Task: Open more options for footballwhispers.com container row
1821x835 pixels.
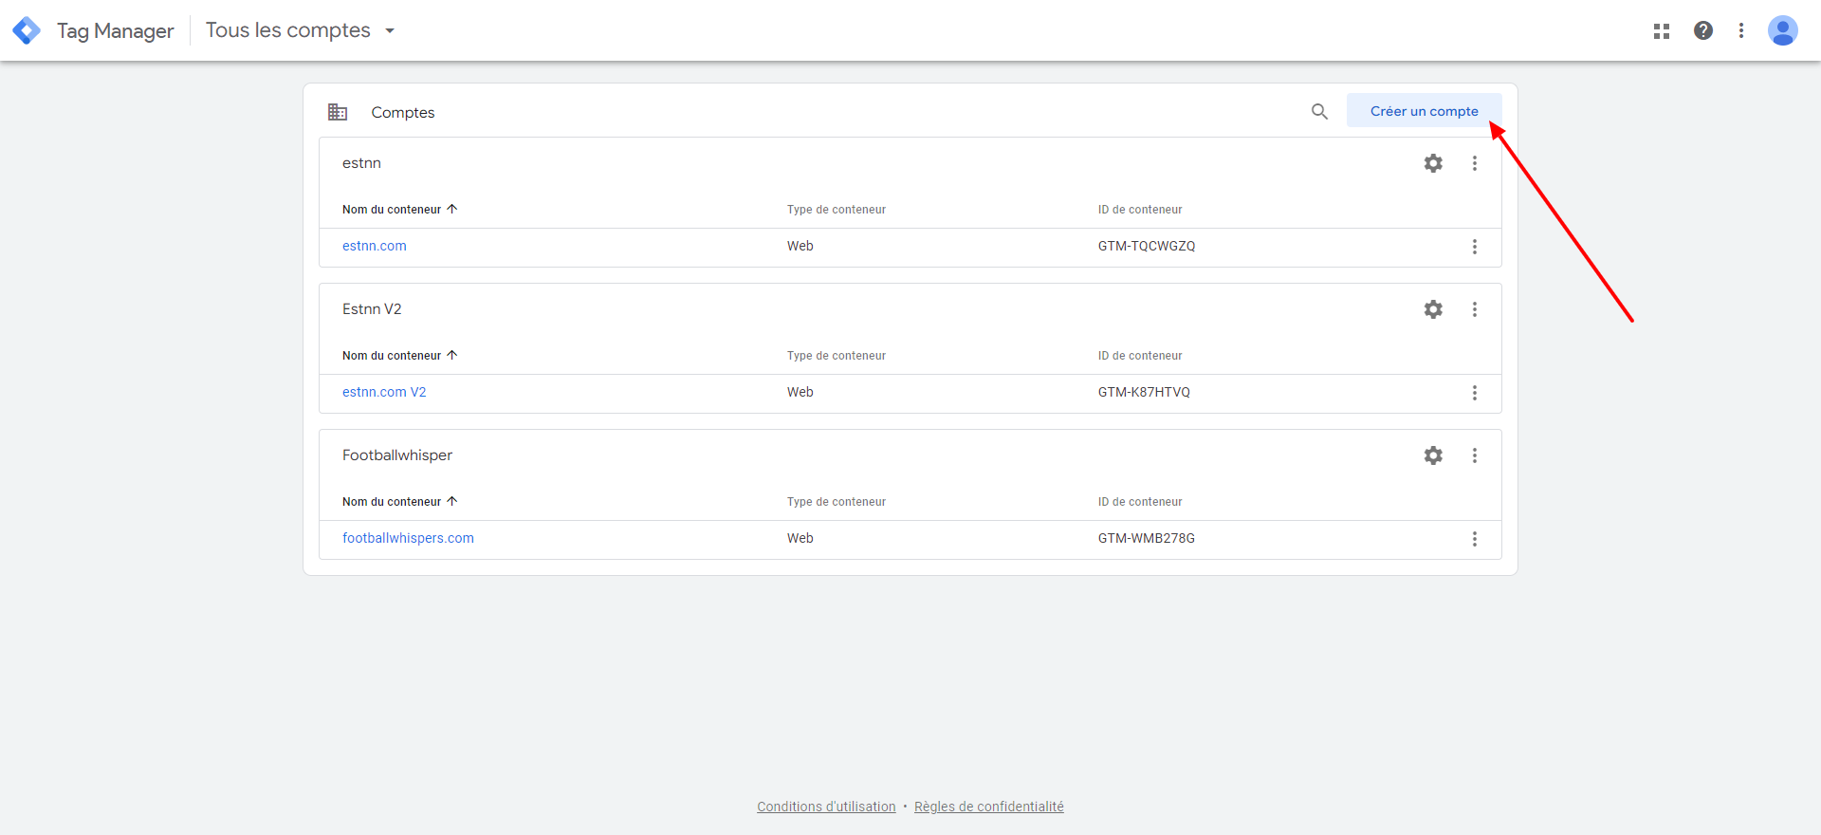Action: (x=1475, y=539)
